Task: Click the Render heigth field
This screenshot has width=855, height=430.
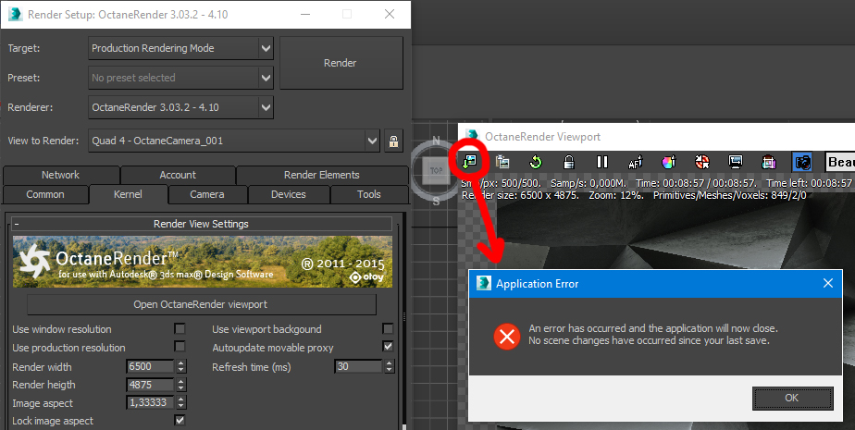Action: (x=150, y=385)
